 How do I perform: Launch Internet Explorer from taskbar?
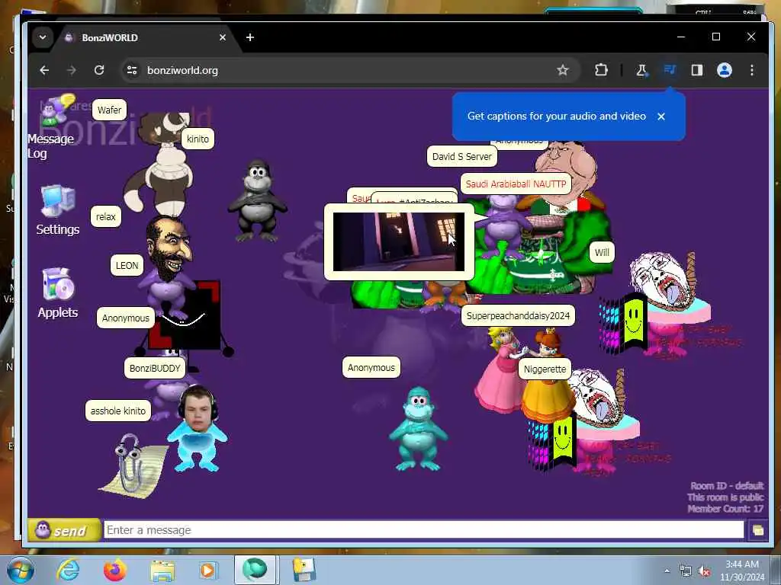[x=68, y=570]
